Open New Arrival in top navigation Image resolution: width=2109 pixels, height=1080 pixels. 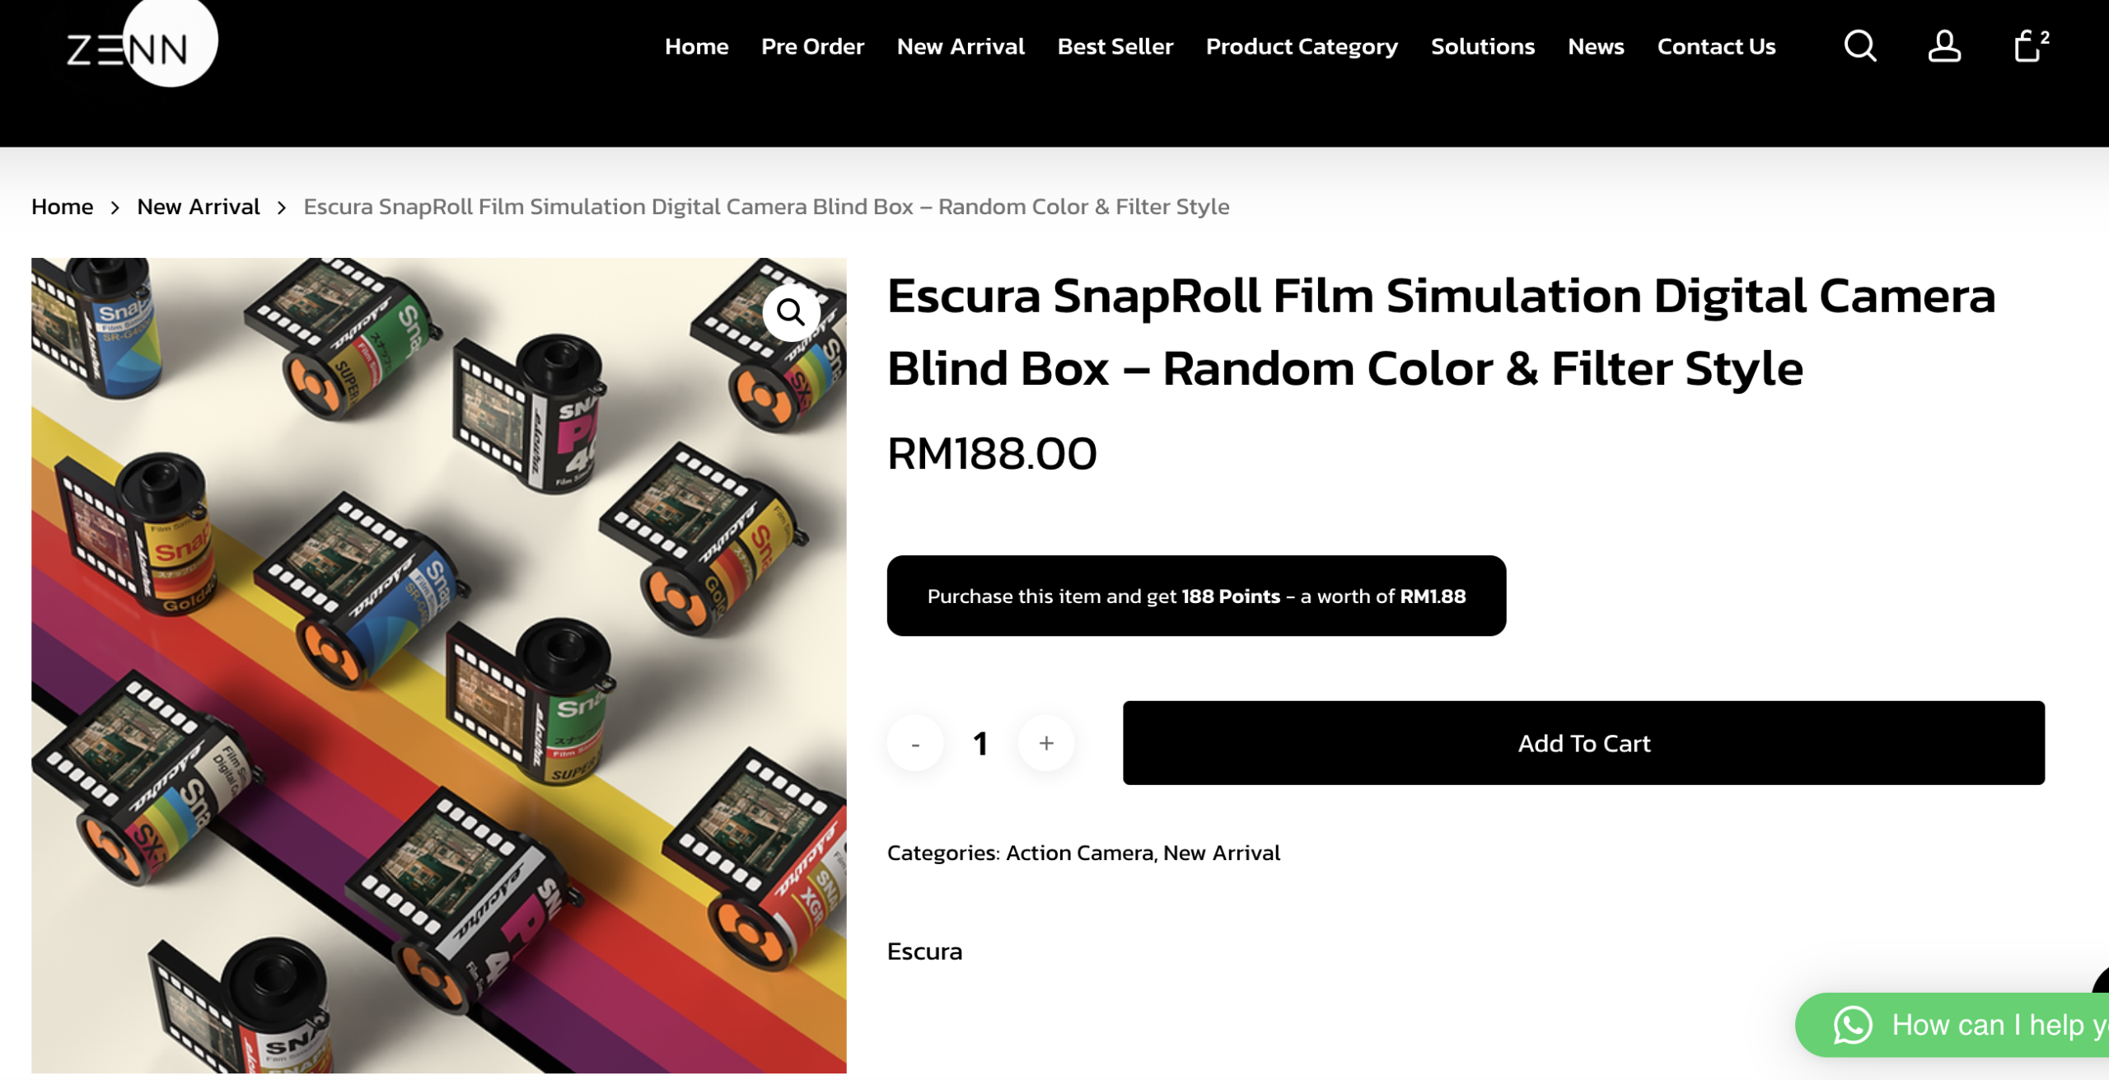click(x=961, y=47)
